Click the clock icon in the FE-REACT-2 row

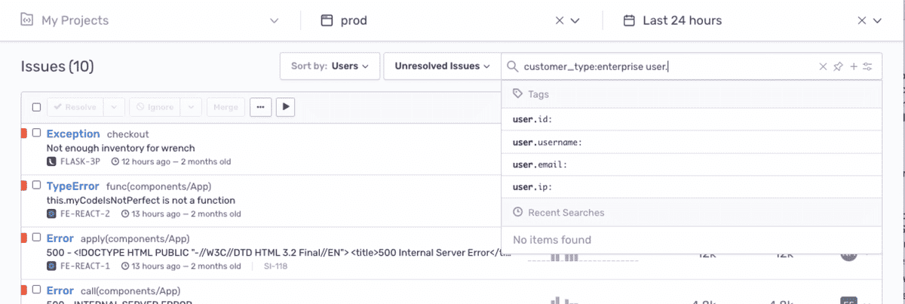124,213
